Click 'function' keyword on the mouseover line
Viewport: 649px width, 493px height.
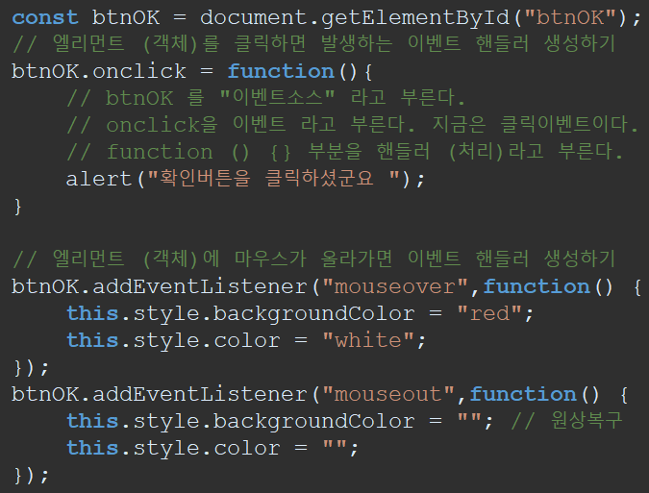[537, 286]
